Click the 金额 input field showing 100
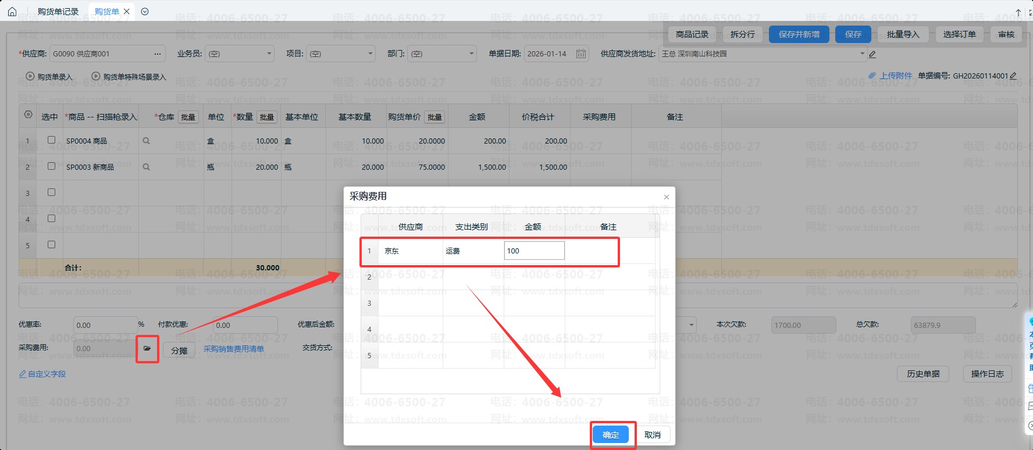This screenshot has height=450, width=1033. click(x=533, y=251)
